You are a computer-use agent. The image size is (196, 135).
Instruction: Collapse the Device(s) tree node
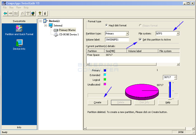point(41,21)
